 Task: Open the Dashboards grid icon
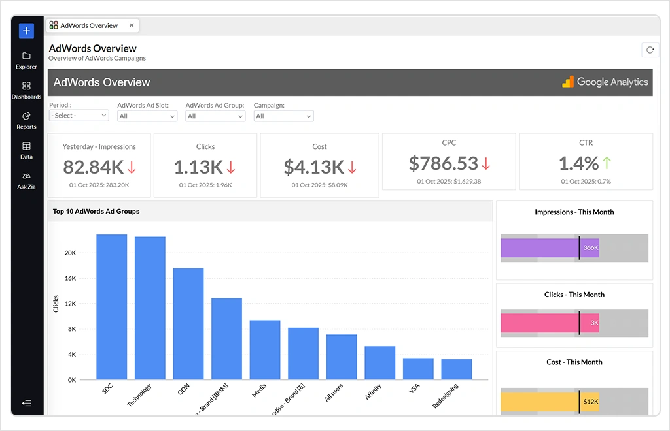(x=26, y=86)
